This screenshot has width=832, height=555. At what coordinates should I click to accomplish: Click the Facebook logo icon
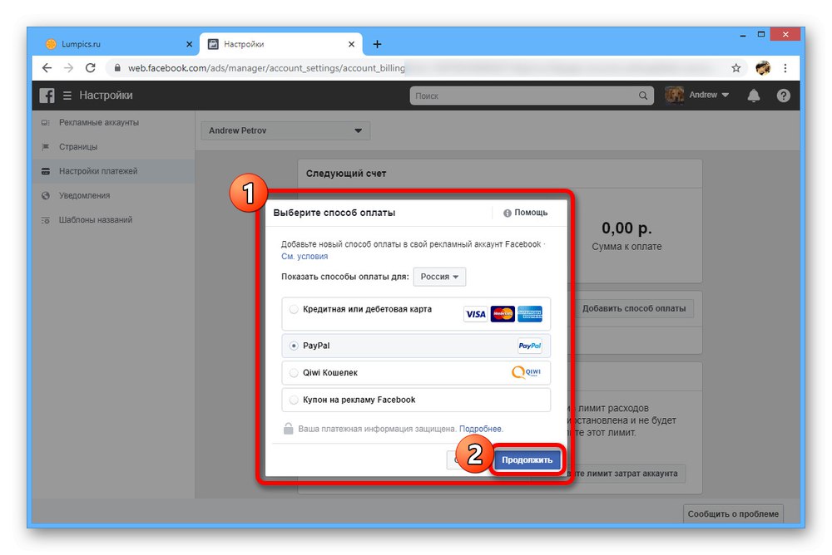pos(47,96)
